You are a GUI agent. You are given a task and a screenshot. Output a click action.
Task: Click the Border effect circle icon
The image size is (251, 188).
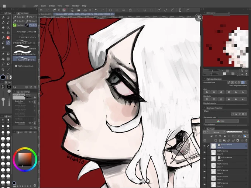click(x=233, y=114)
